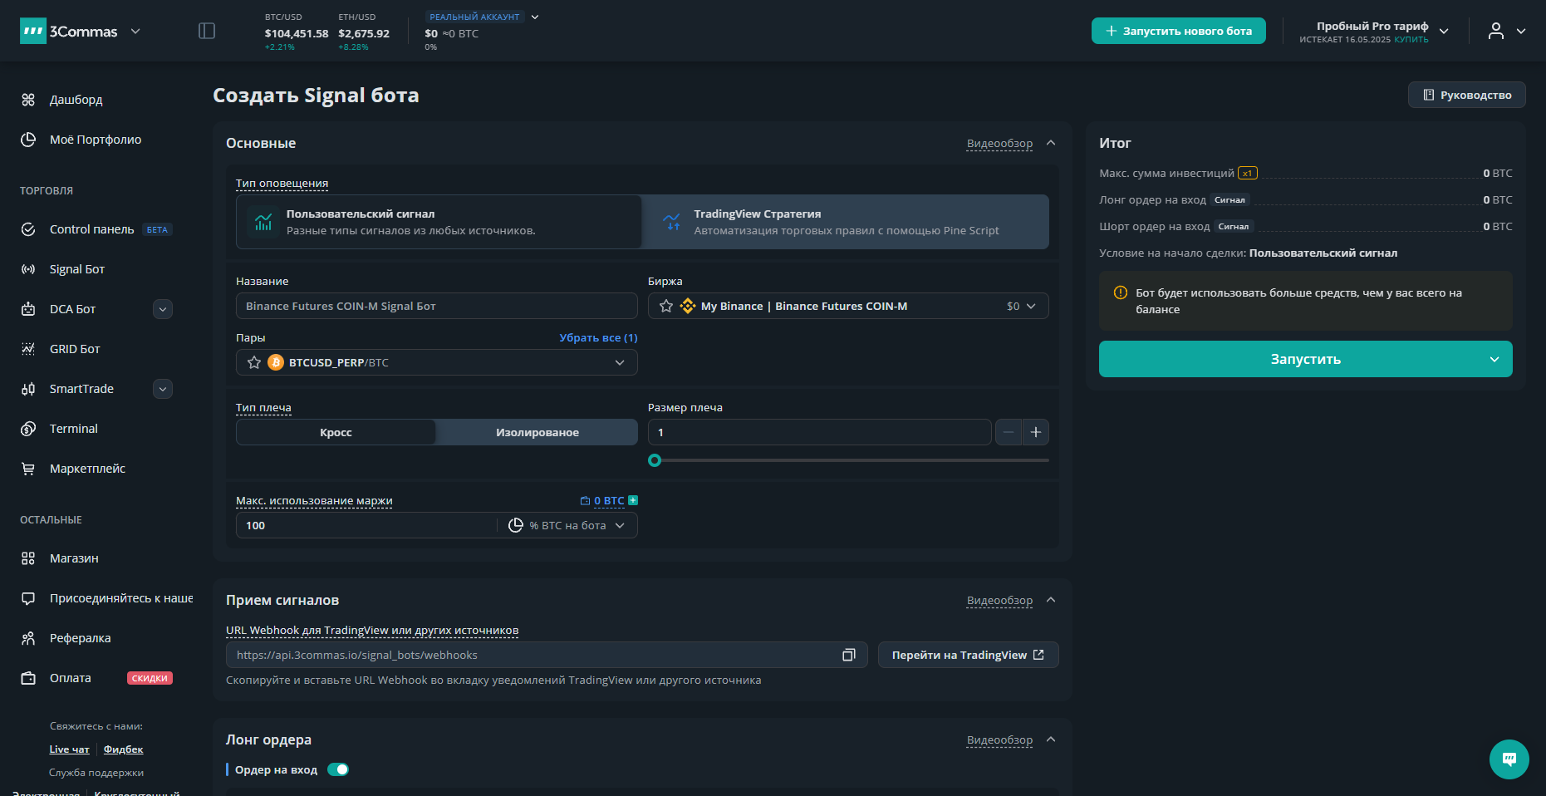
Task: Click Убрать все (1) link
Action: click(598, 337)
